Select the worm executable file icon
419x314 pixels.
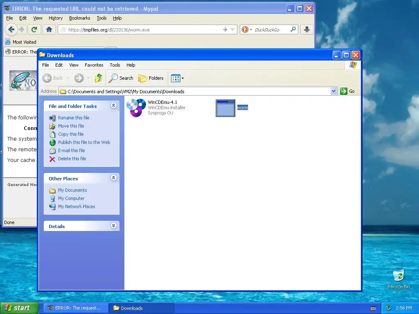coord(225,108)
